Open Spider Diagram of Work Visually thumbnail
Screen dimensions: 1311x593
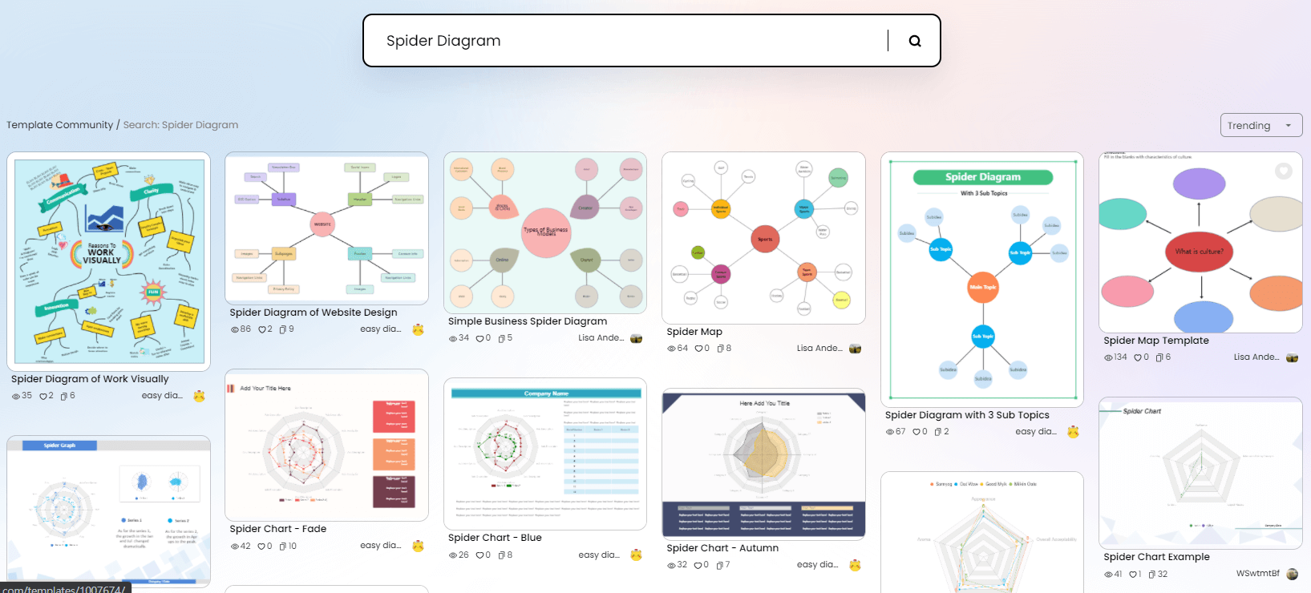109,261
